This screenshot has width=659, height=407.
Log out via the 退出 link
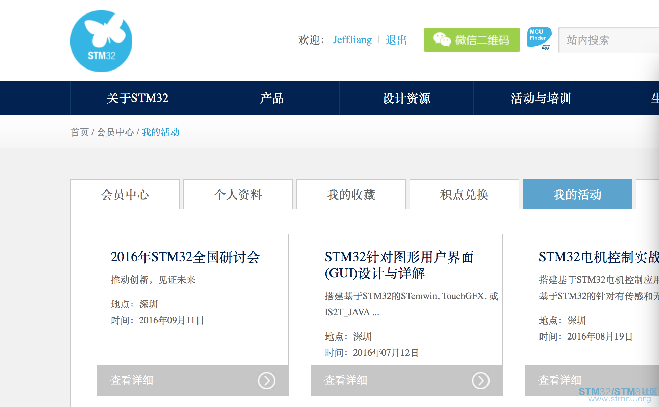pyautogui.click(x=396, y=40)
